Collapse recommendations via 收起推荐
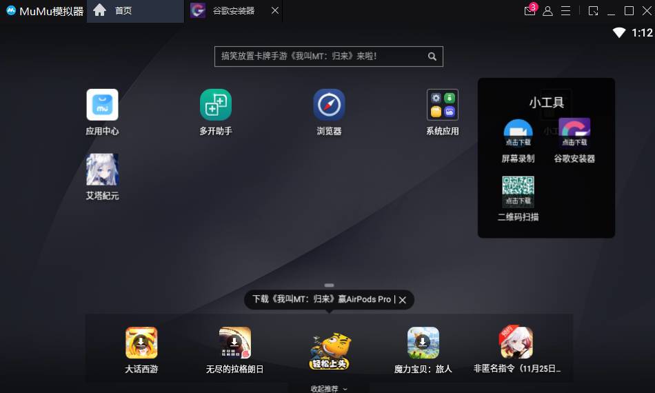 coord(329,389)
